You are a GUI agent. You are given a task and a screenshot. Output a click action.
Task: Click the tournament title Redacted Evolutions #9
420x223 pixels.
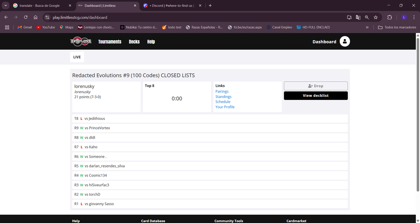133,75
